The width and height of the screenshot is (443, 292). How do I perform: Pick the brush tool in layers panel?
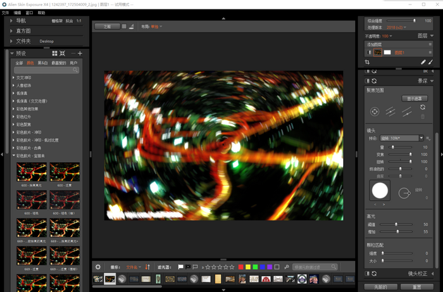432,62
